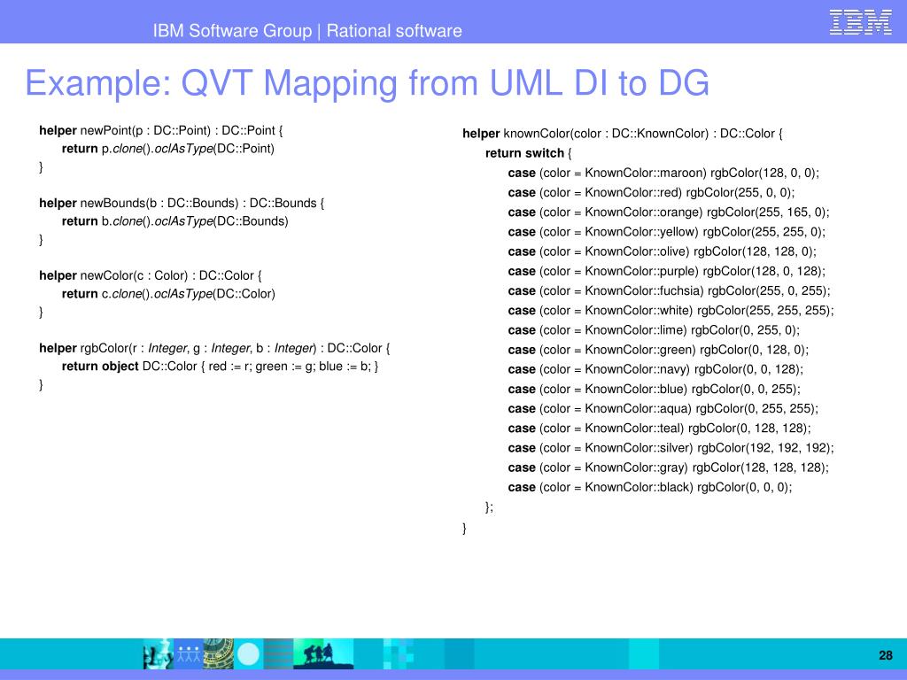This screenshot has width=907, height=680.
Task: Click the KnownColor::yellow case line
Action: point(666,232)
